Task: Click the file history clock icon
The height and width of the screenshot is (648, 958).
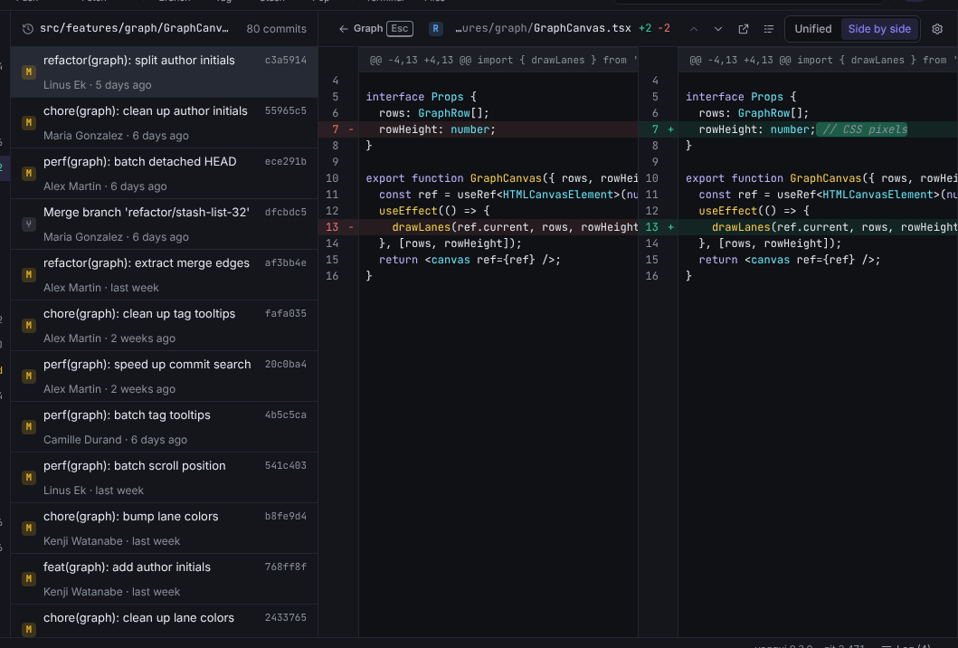Action: (x=27, y=29)
